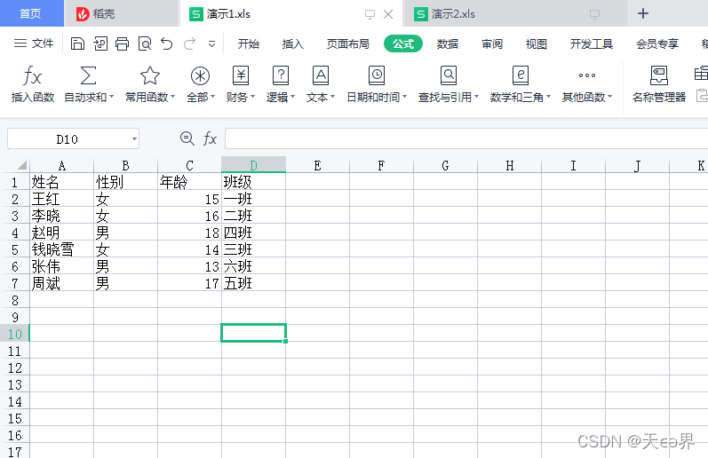Click the Print Preview icon

click(x=145, y=43)
